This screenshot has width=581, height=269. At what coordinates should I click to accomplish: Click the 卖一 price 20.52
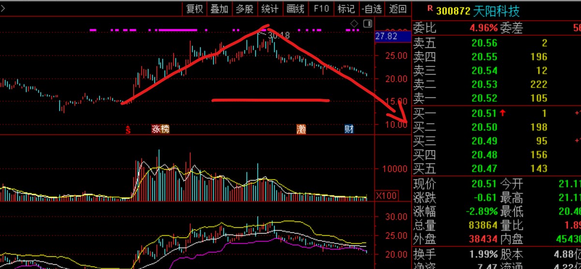(484, 99)
